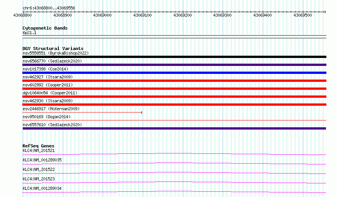Open nsv6566770 (Sedlazeck2020) variant label
Viewport: 337px width, 197px height.
click(52, 61)
